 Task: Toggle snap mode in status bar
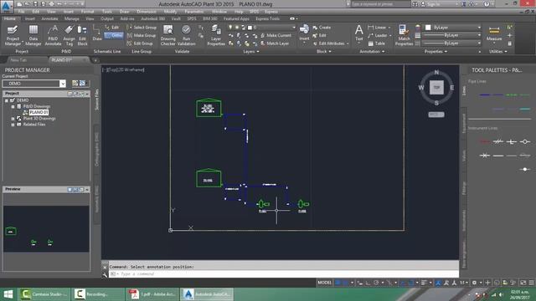(345, 283)
